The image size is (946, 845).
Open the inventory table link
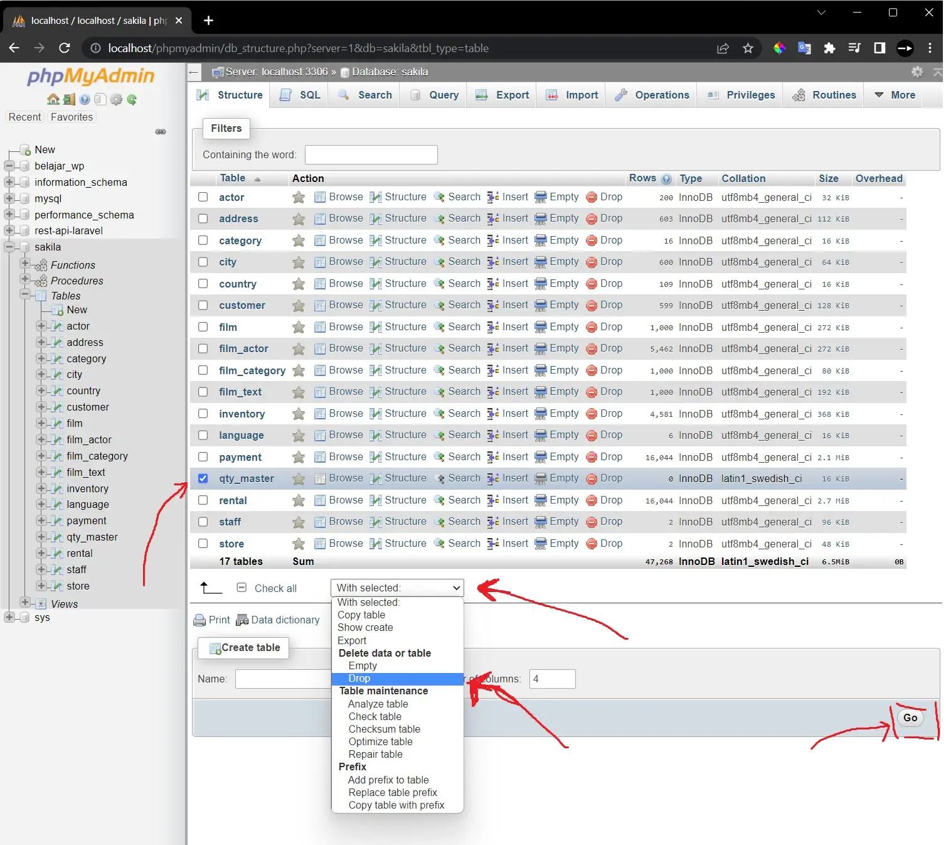click(x=242, y=414)
